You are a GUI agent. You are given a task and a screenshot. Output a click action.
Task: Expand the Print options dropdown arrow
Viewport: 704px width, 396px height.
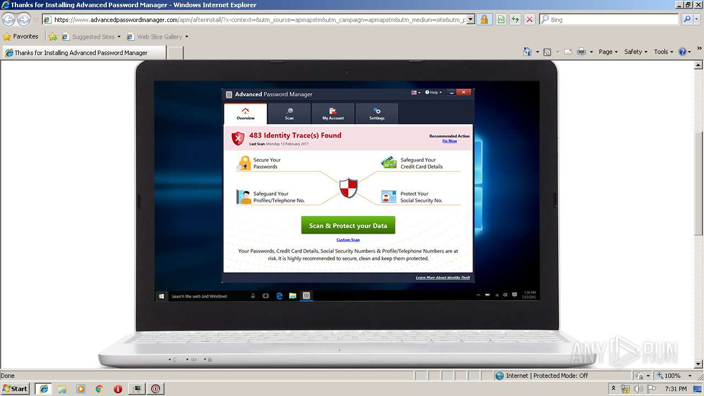[x=591, y=52]
